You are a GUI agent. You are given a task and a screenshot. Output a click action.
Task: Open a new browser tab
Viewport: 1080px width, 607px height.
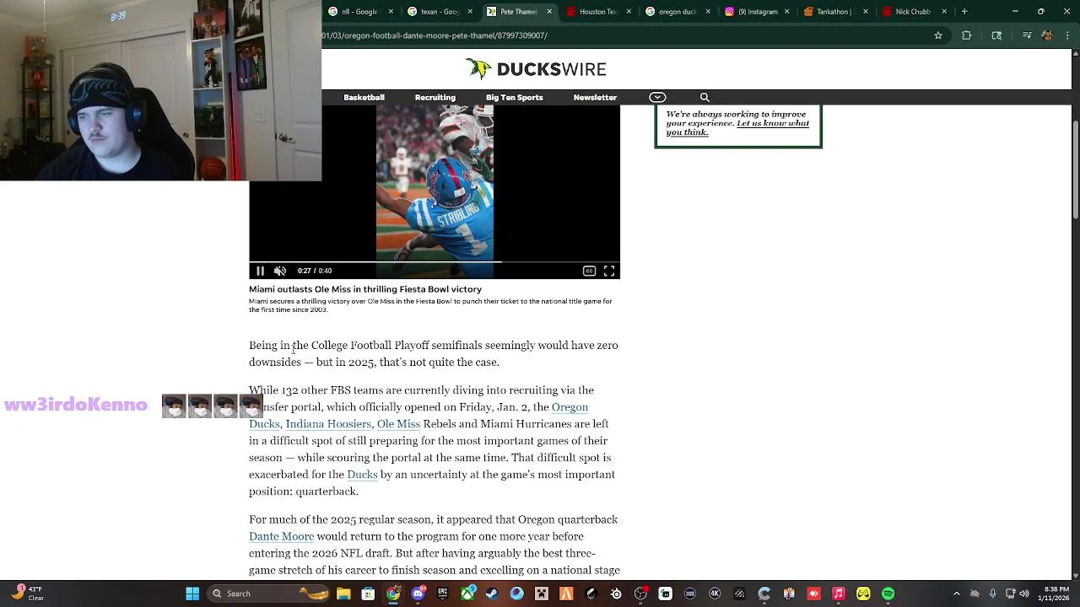click(x=964, y=12)
